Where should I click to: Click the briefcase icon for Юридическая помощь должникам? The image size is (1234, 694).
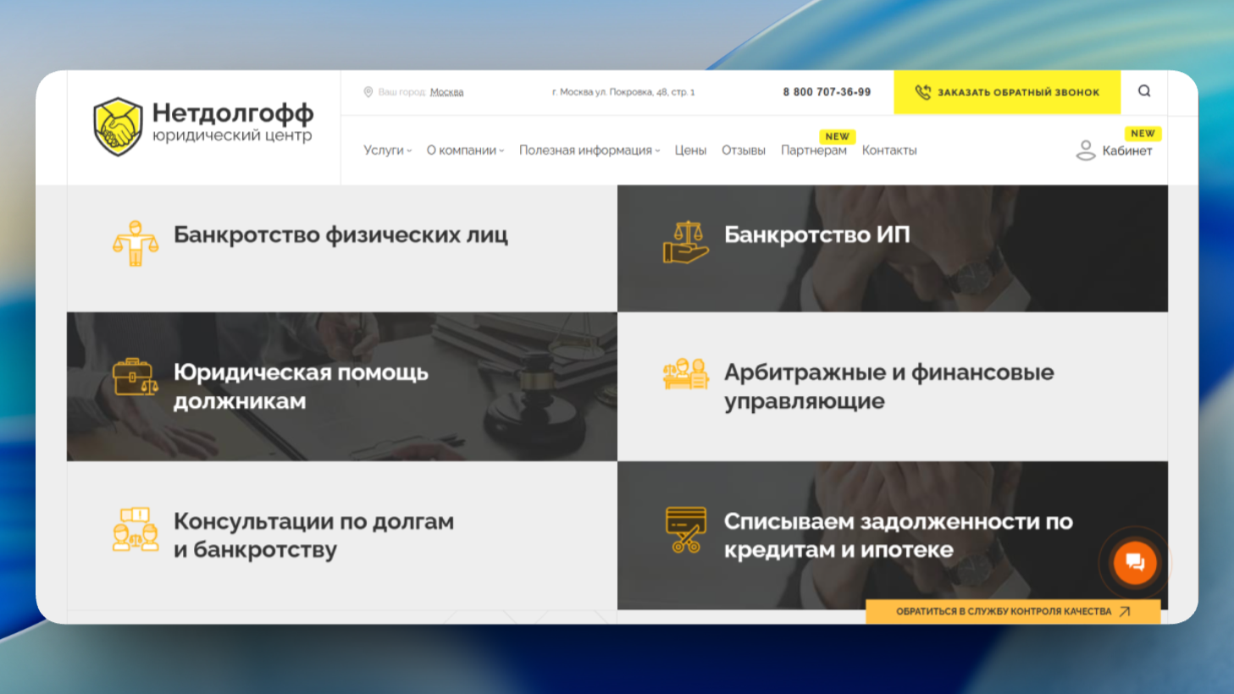[136, 377]
